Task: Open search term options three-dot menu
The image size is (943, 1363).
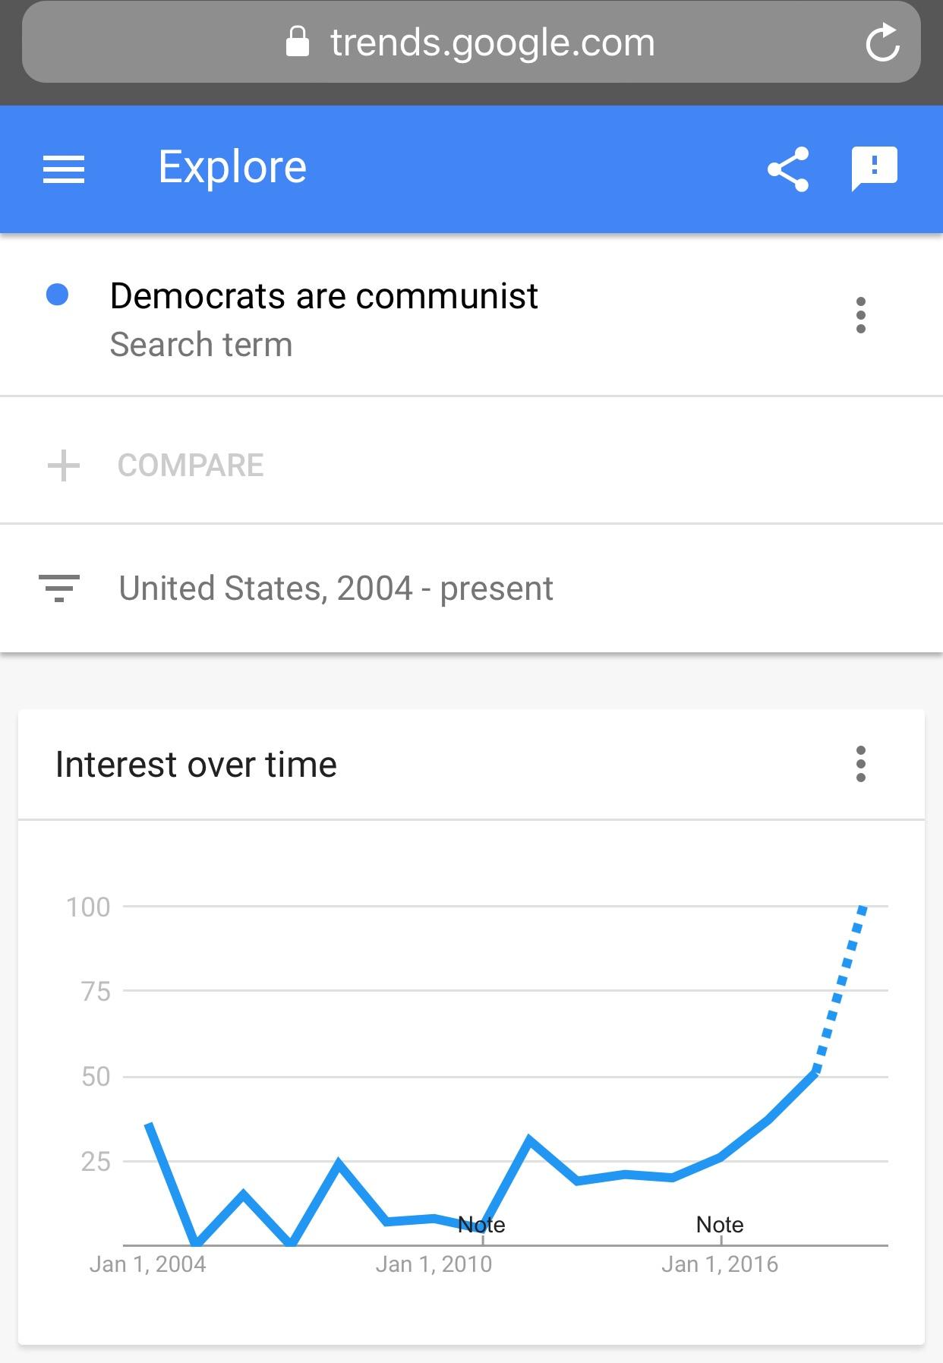Action: [x=860, y=315]
